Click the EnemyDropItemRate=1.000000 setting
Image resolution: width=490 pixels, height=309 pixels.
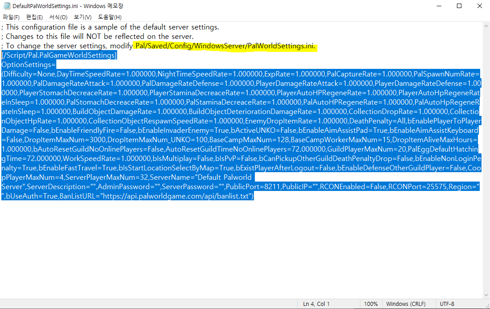coord(296,121)
